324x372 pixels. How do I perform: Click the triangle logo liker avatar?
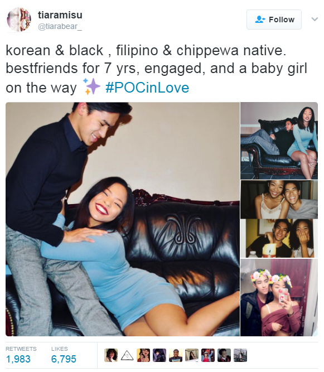tap(127, 355)
